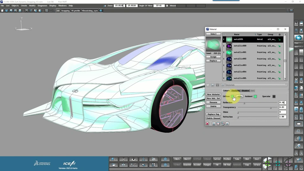
Task: Click the metallic000 material preview thumbnail
Action: pos(229,46)
